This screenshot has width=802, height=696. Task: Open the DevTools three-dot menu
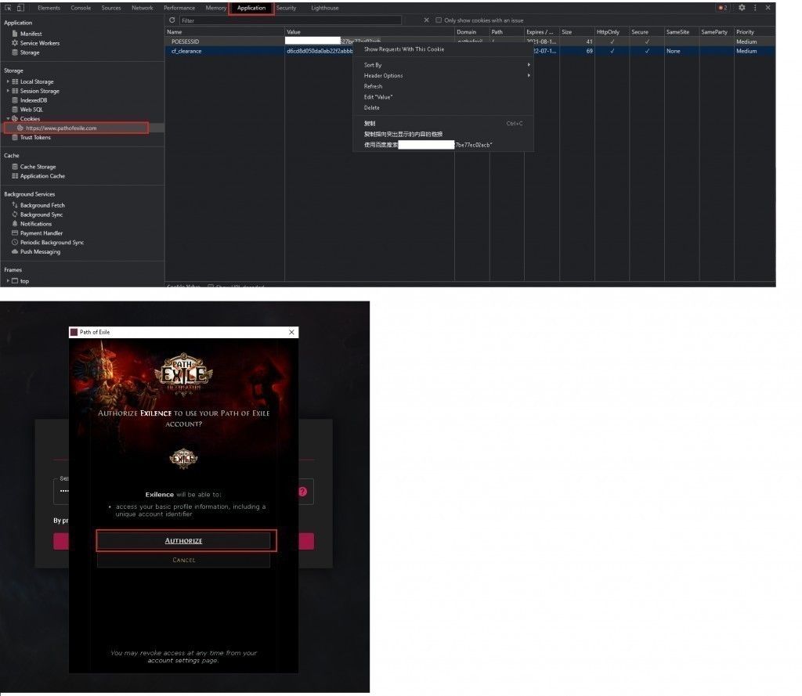point(755,8)
